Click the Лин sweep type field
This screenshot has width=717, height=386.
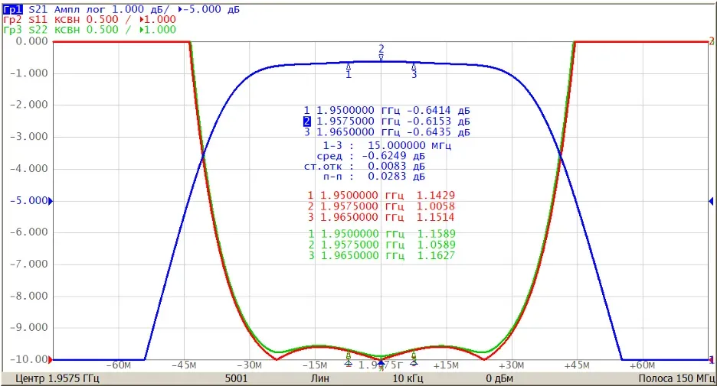pyautogui.click(x=319, y=378)
